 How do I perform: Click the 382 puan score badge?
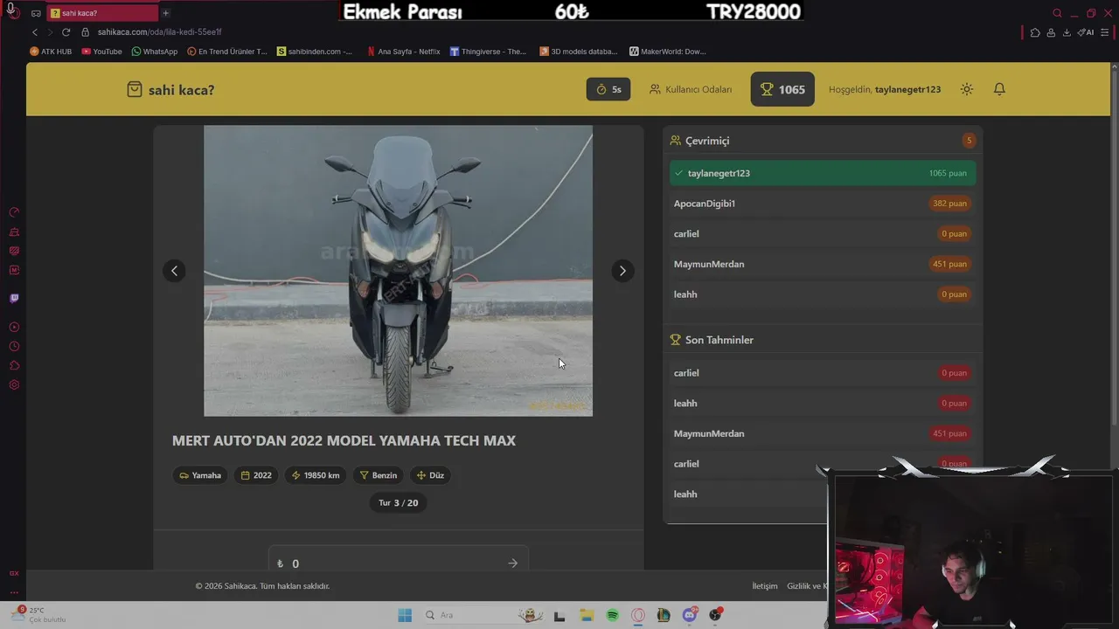pyautogui.click(x=950, y=204)
